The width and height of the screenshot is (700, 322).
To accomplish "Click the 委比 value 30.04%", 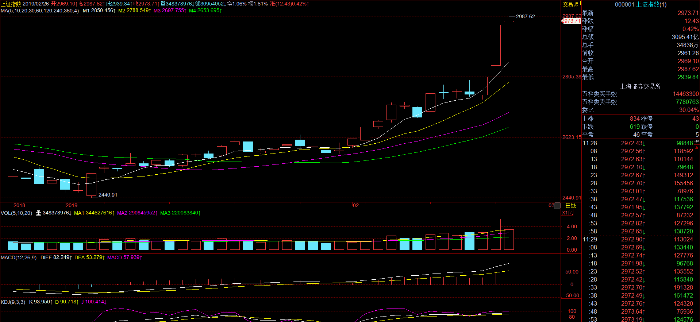I will [689, 110].
